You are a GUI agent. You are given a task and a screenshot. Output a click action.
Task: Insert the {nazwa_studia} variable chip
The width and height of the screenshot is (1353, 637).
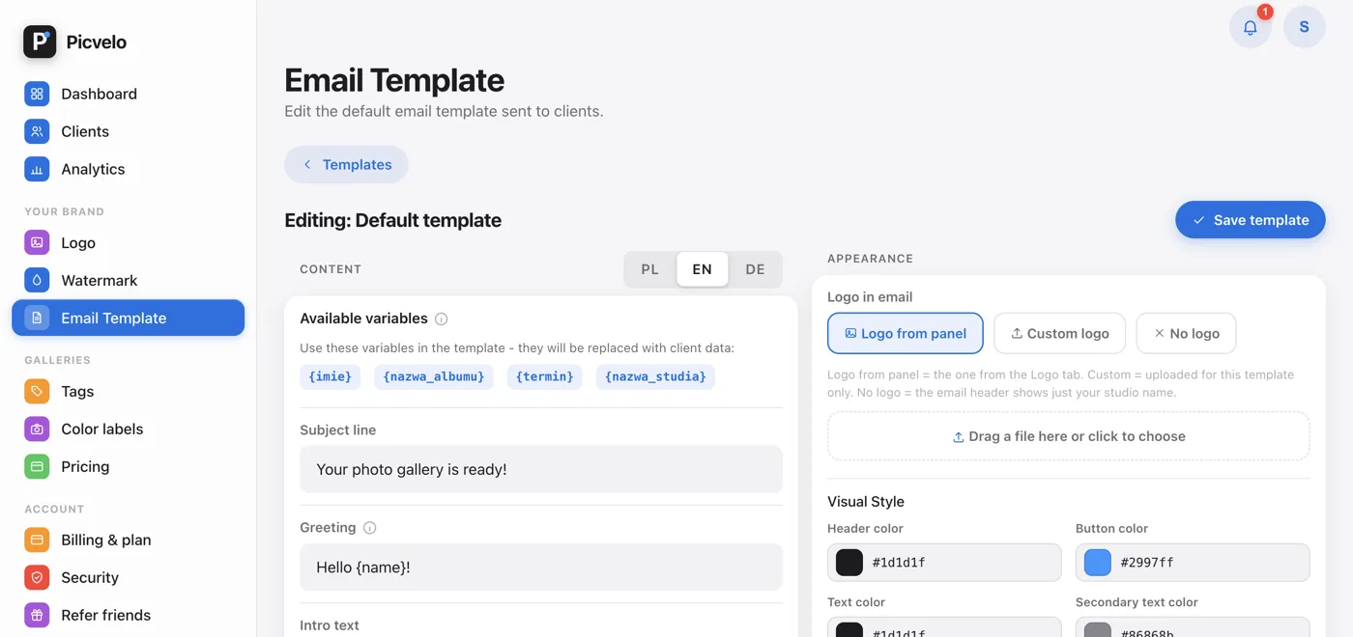point(655,376)
